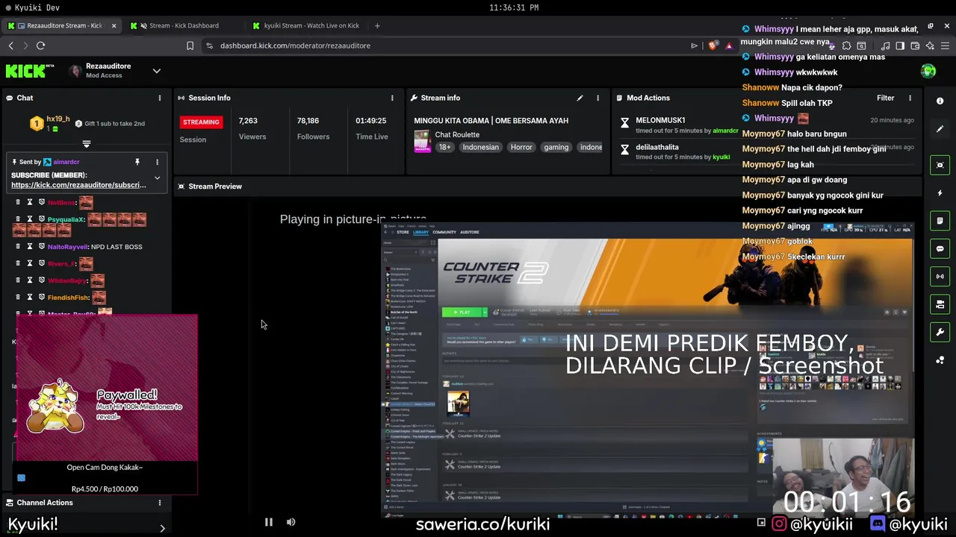This screenshot has height=537, width=956.
Task: Timeout user FiendishFish with hourglass icon
Action: tap(30, 297)
